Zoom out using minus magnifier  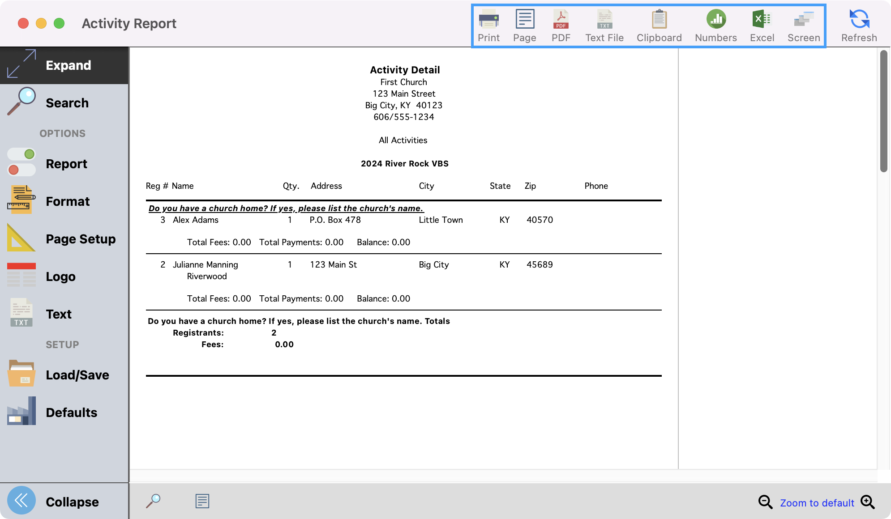[x=765, y=502]
